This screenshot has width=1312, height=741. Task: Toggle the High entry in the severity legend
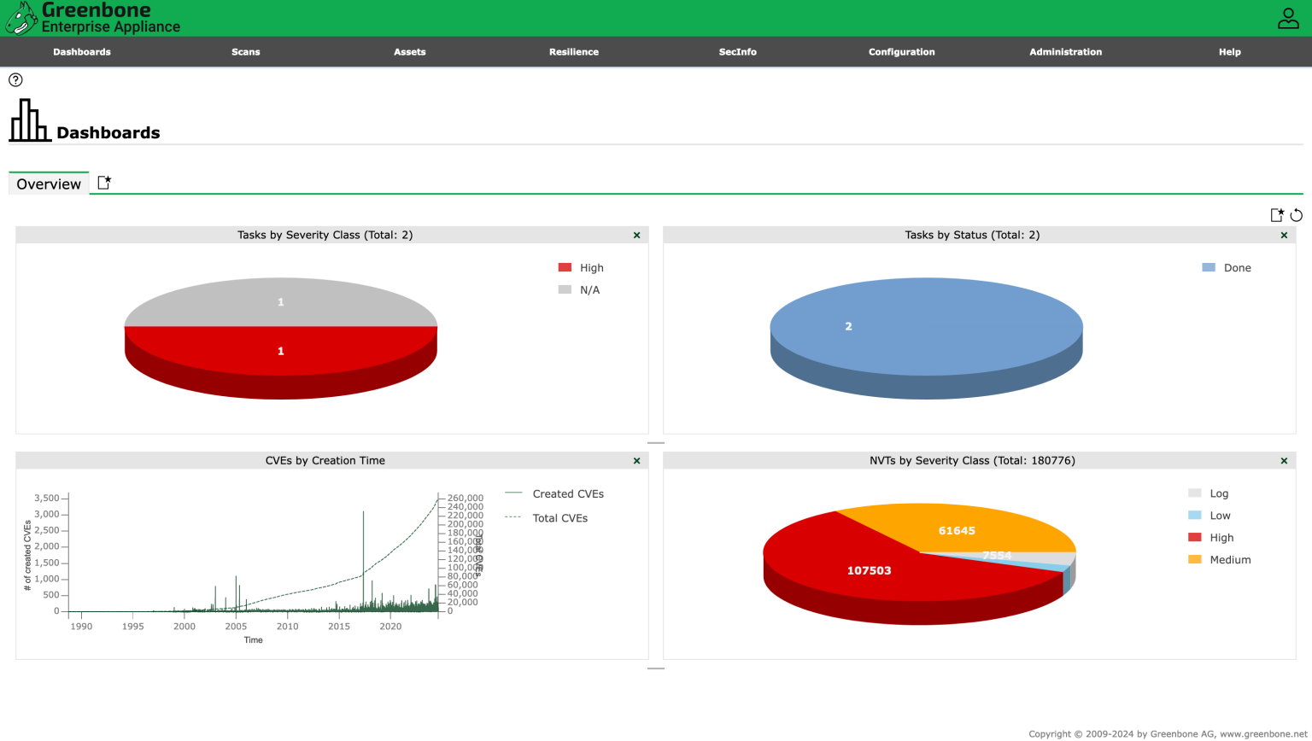click(x=591, y=267)
